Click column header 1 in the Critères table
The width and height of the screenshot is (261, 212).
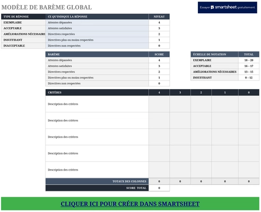pyautogui.click(x=225, y=93)
